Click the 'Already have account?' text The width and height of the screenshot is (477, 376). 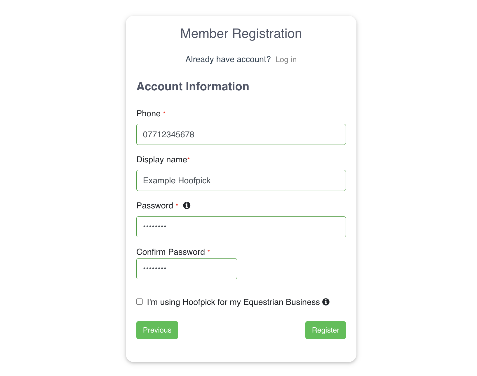coord(228,59)
